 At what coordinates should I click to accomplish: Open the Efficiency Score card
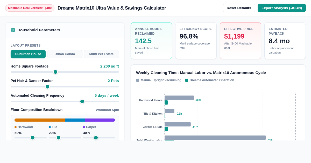click(196, 41)
